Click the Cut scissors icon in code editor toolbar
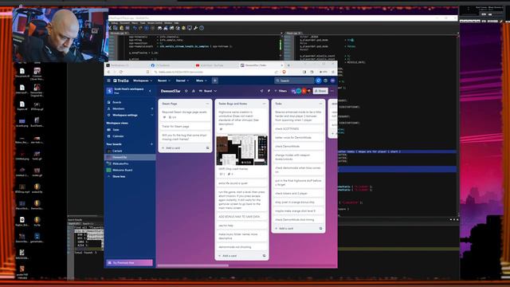The height and width of the screenshot is (287, 510). pyautogui.click(x=110, y=28)
